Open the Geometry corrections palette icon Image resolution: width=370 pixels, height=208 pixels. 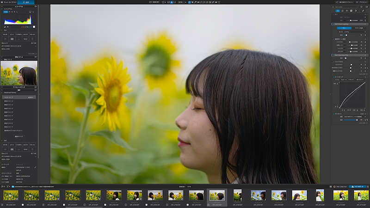(351, 11)
